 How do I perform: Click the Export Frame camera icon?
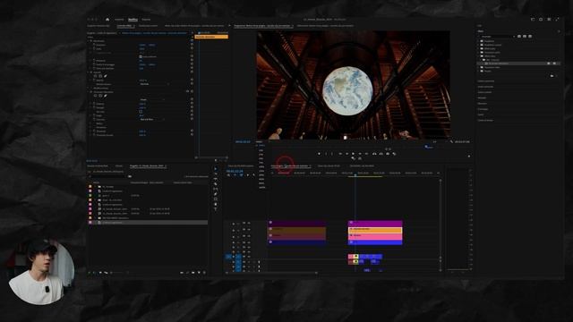point(388,154)
